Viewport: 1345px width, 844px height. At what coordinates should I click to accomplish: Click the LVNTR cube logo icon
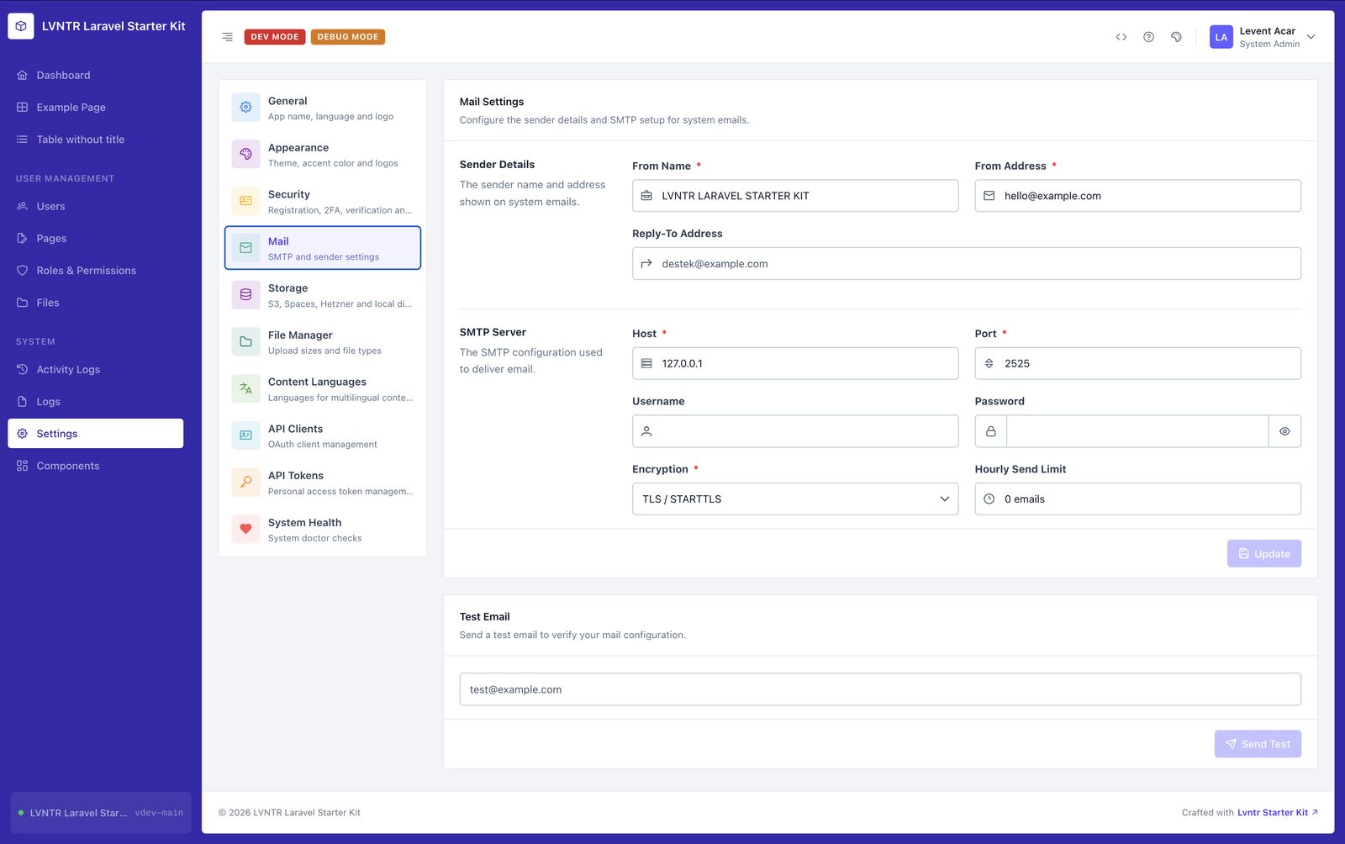21,26
